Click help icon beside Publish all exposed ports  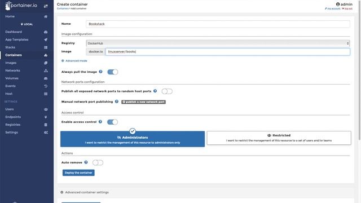[155, 91]
